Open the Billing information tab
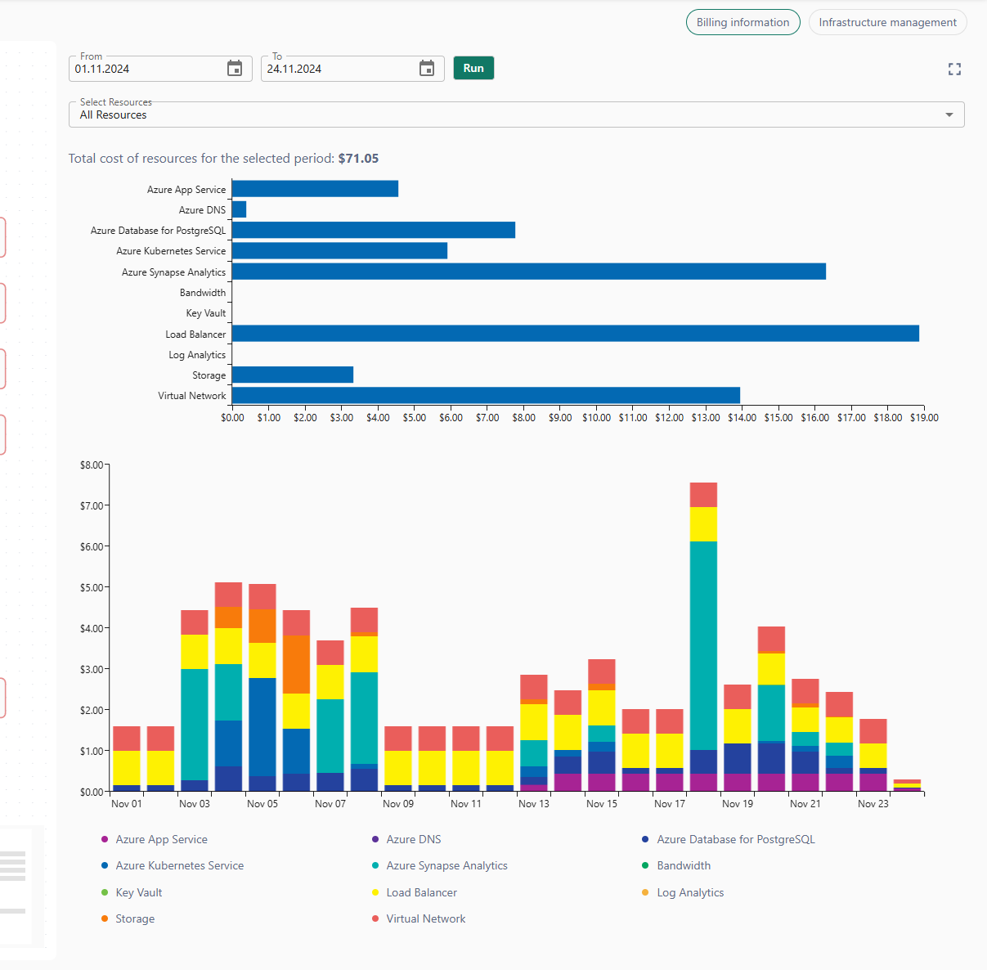Screen dimensions: 987x970 point(742,22)
